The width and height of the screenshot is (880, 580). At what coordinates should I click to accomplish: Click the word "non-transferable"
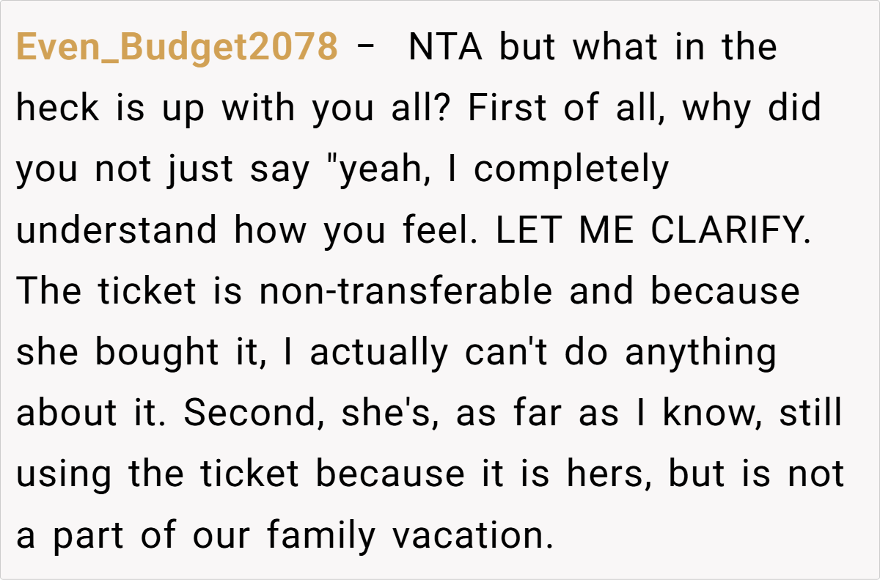[406, 293]
